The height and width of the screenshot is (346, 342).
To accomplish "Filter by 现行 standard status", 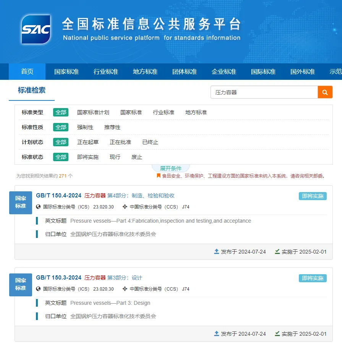I will tap(115, 157).
